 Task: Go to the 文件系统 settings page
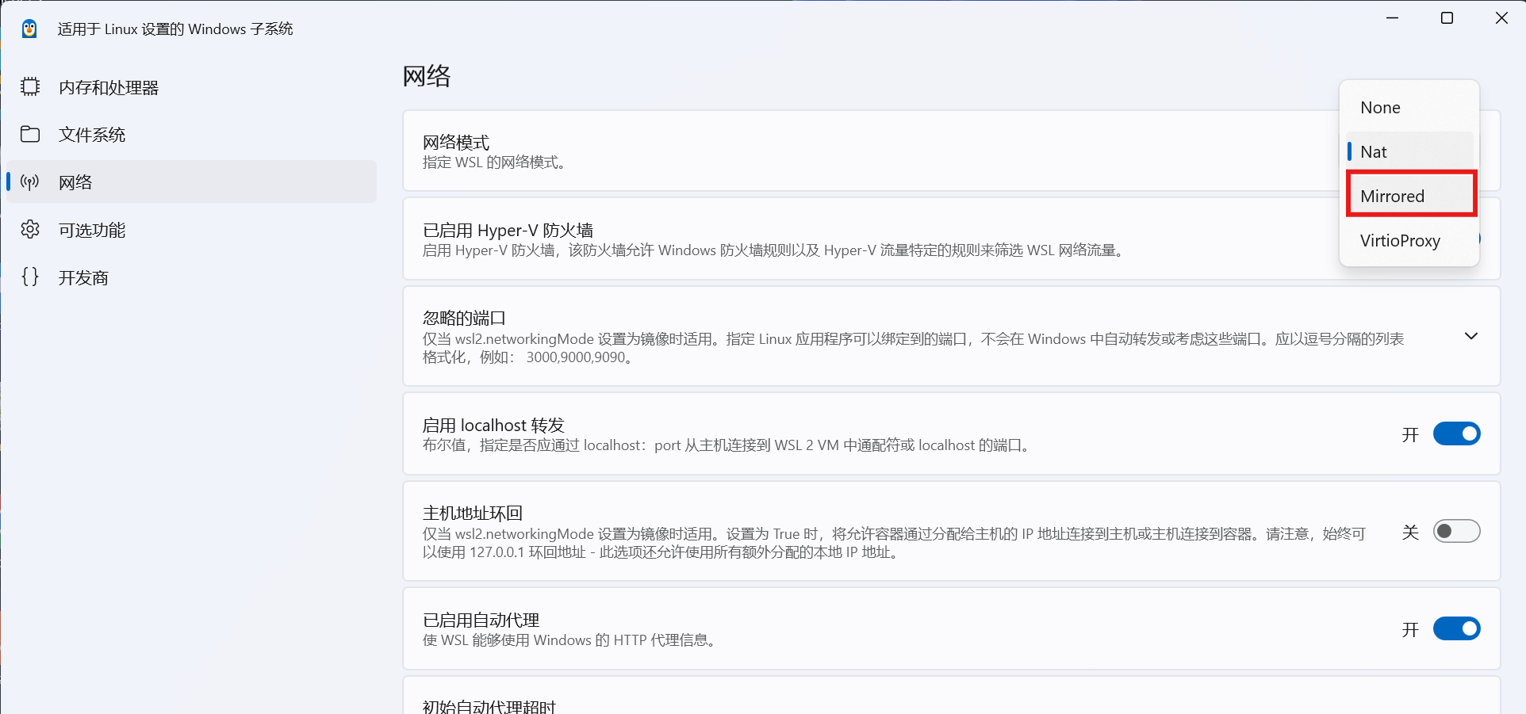coord(92,136)
